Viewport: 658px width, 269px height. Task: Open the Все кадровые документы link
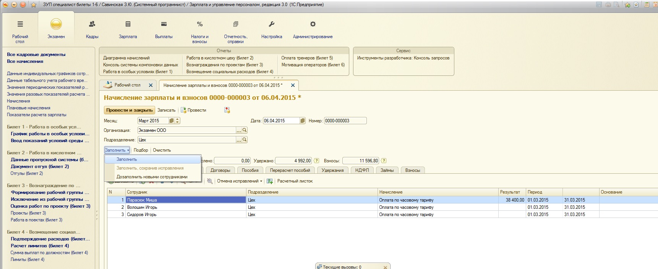[36, 54]
